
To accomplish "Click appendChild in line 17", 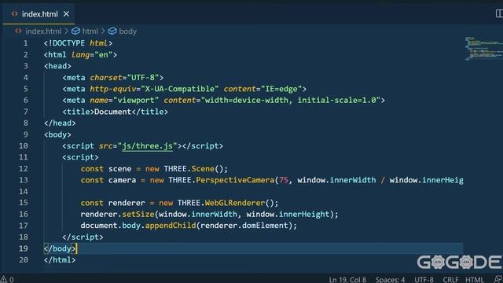I will point(171,226).
